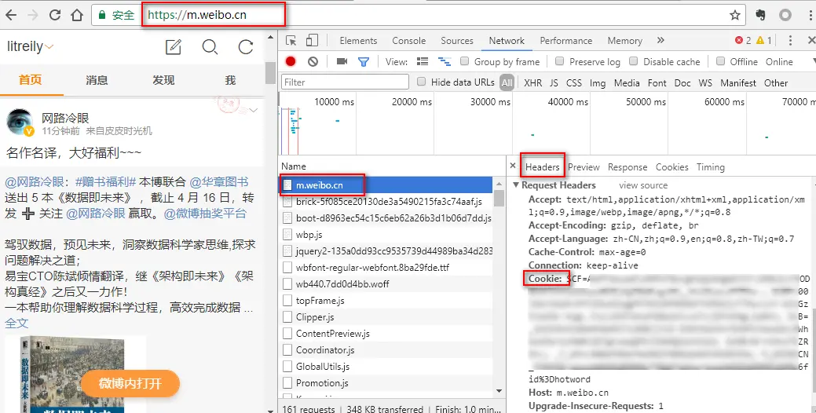Select the Network panel tab

click(x=507, y=41)
